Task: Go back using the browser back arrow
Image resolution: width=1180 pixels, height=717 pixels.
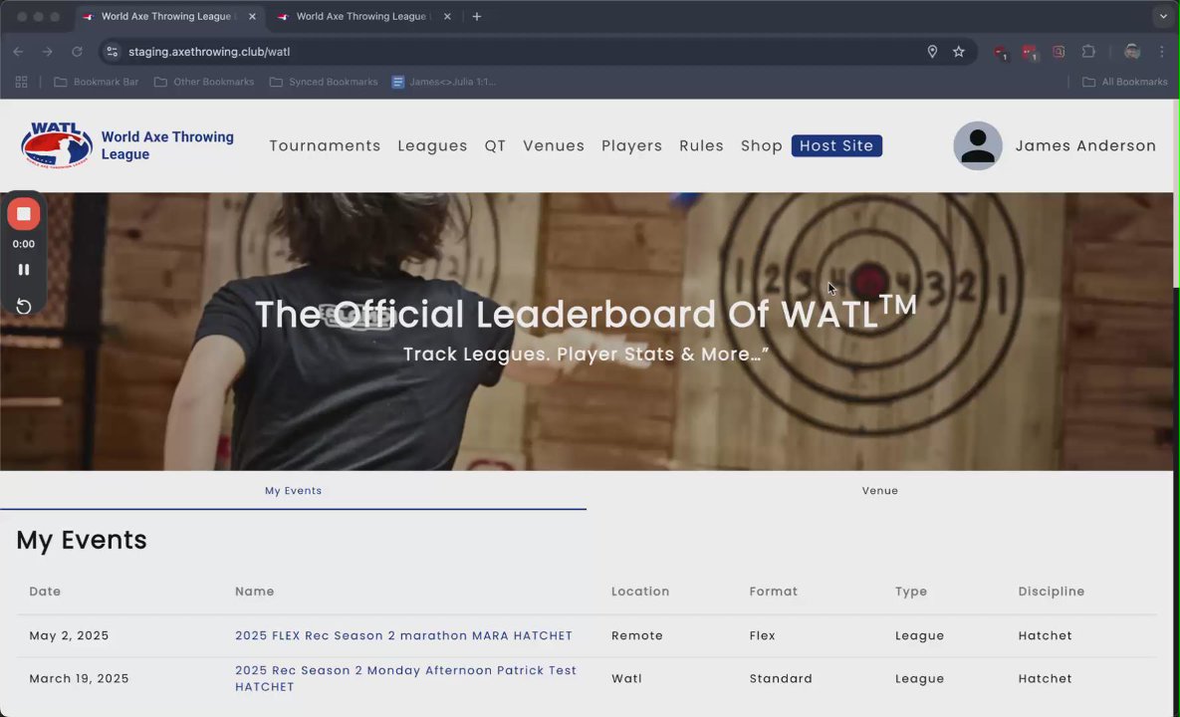Action: (x=18, y=52)
